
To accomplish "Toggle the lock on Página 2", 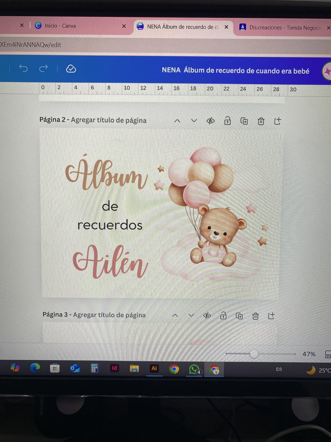I will click(x=227, y=121).
